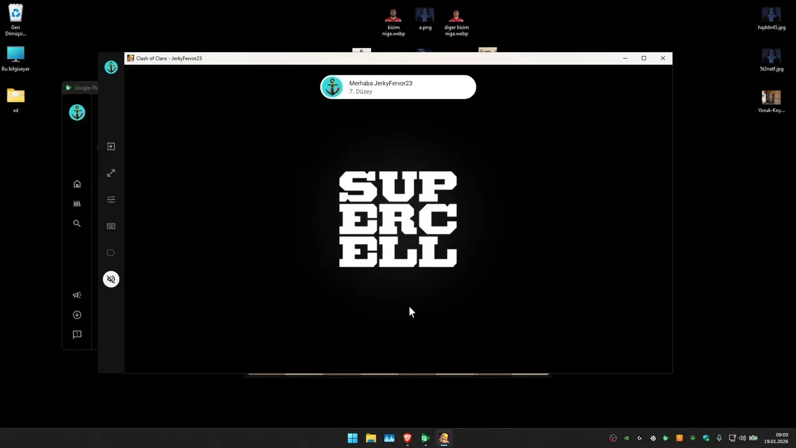Open the Bu bilgisayar desktop icon
The height and width of the screenshot is (448, 796).
coord(16,59)
